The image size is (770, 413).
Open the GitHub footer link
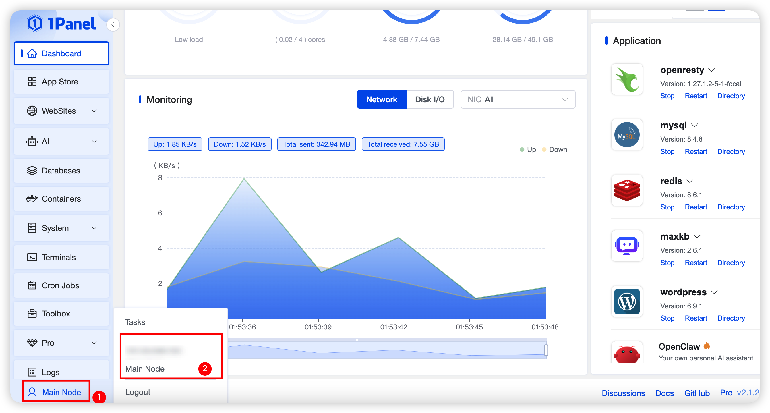pyautogui.click(x=697, y=393)
